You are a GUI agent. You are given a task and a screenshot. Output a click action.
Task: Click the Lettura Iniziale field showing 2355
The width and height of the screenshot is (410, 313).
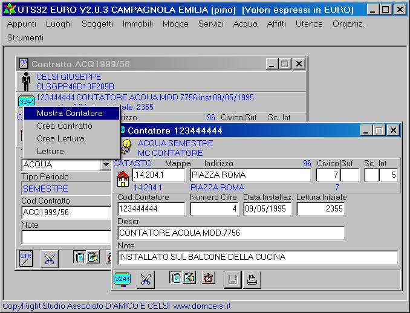coord(321,208)
